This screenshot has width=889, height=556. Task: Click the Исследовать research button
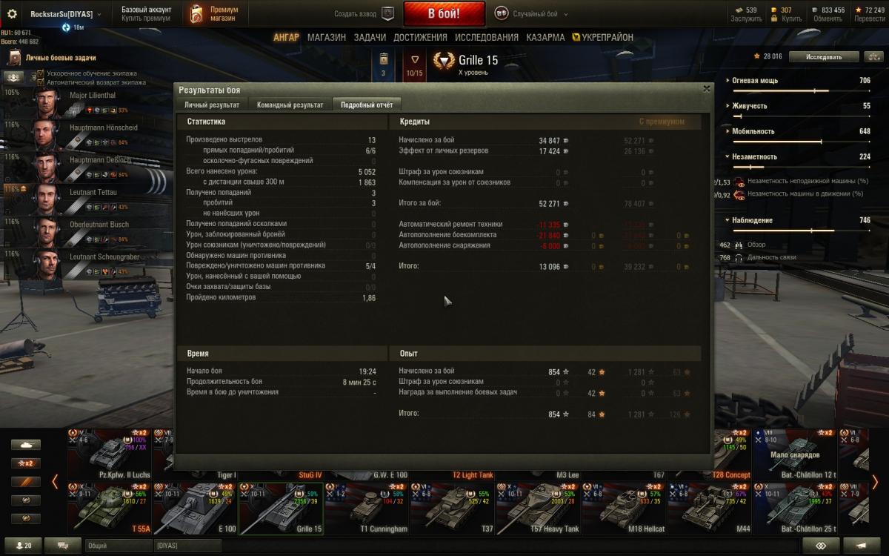pos(824,56)
